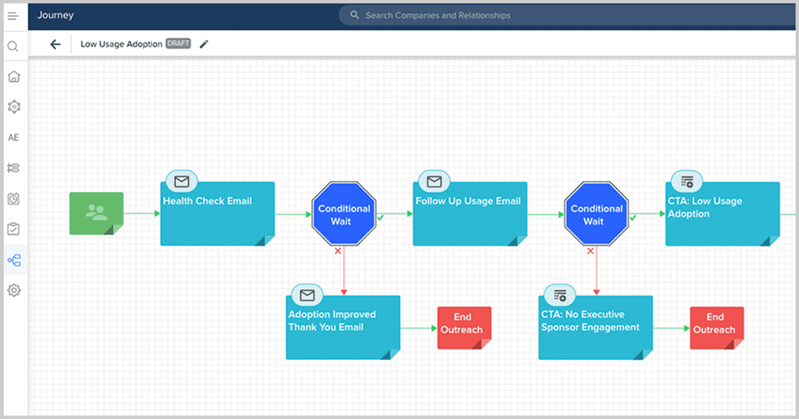The width and height of the screenshot is (799, 419).
Task: Open the Home icon in sidebar
Action: coord(14,76)
